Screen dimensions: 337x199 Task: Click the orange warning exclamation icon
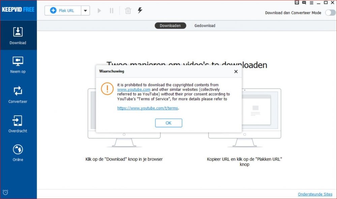pos(107,89)
